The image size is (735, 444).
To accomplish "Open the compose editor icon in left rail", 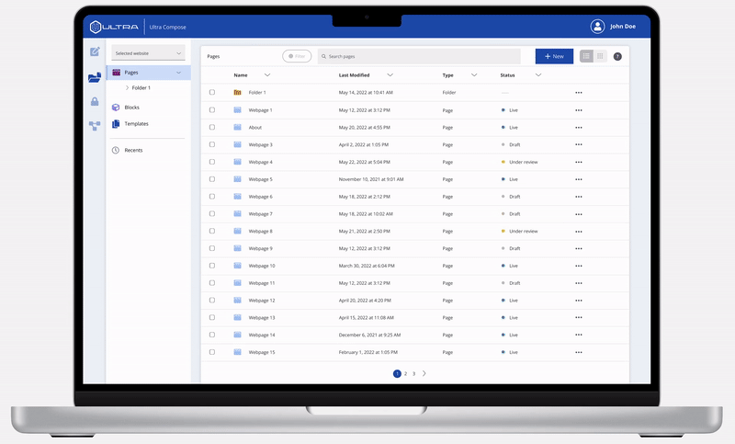I will (x=95, y=52).
